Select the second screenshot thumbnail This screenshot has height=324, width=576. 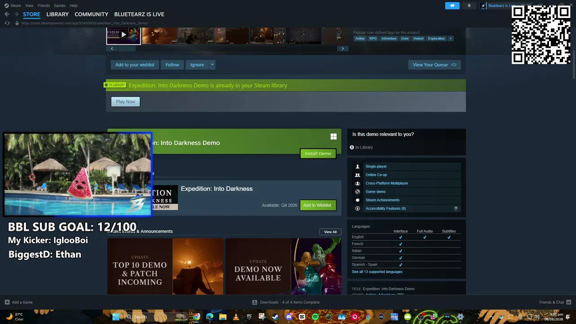(x=159, y=36)
